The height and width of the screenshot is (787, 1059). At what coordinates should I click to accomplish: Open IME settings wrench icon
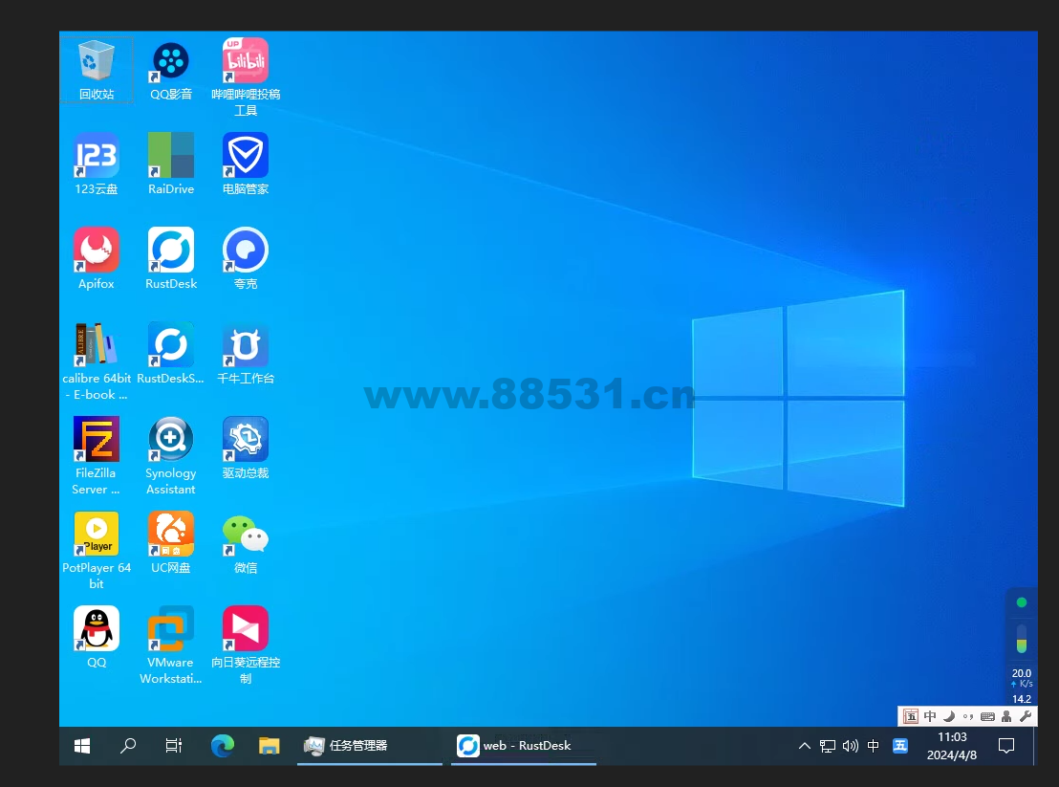[1026, 717]
